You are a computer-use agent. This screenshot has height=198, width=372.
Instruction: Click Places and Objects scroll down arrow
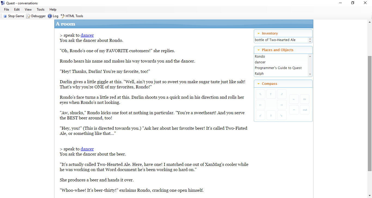tap(310, 75)
